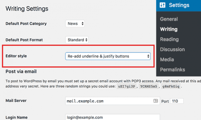Image resolution: width=201 pixels, height=120 pixels.
Task: Click the Post via email heading
Action: click(21, 72)
